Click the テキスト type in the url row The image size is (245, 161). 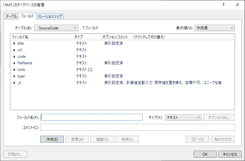81,50
